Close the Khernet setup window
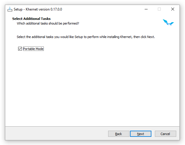The image size is (185, 145). tap(173, 9)
